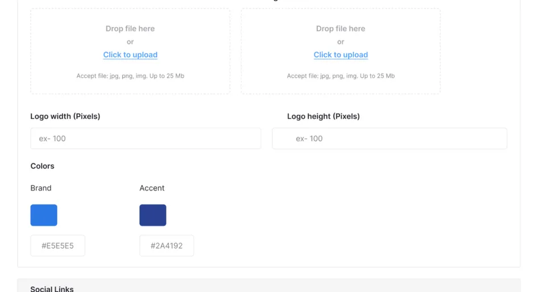Click the 'or' text in left upload zone
Screen dimensions: 547x292
pyautogui.click(x=130, y=42)
